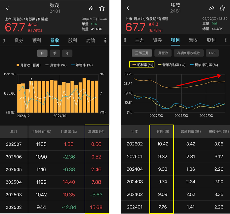Select 月營收 chart option in right screen
The image size is (230, 214).
(163, 53)
